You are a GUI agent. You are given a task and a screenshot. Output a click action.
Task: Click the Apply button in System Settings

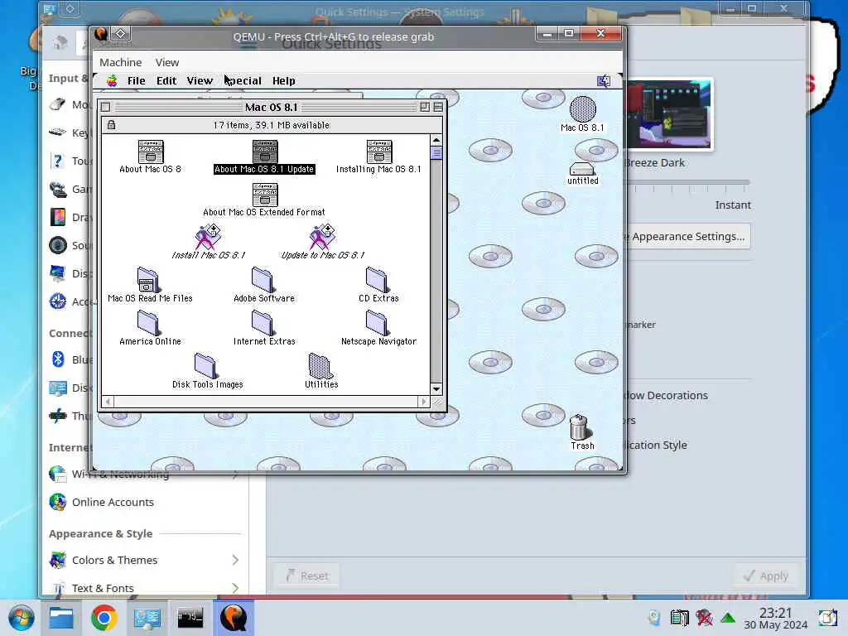766,576
